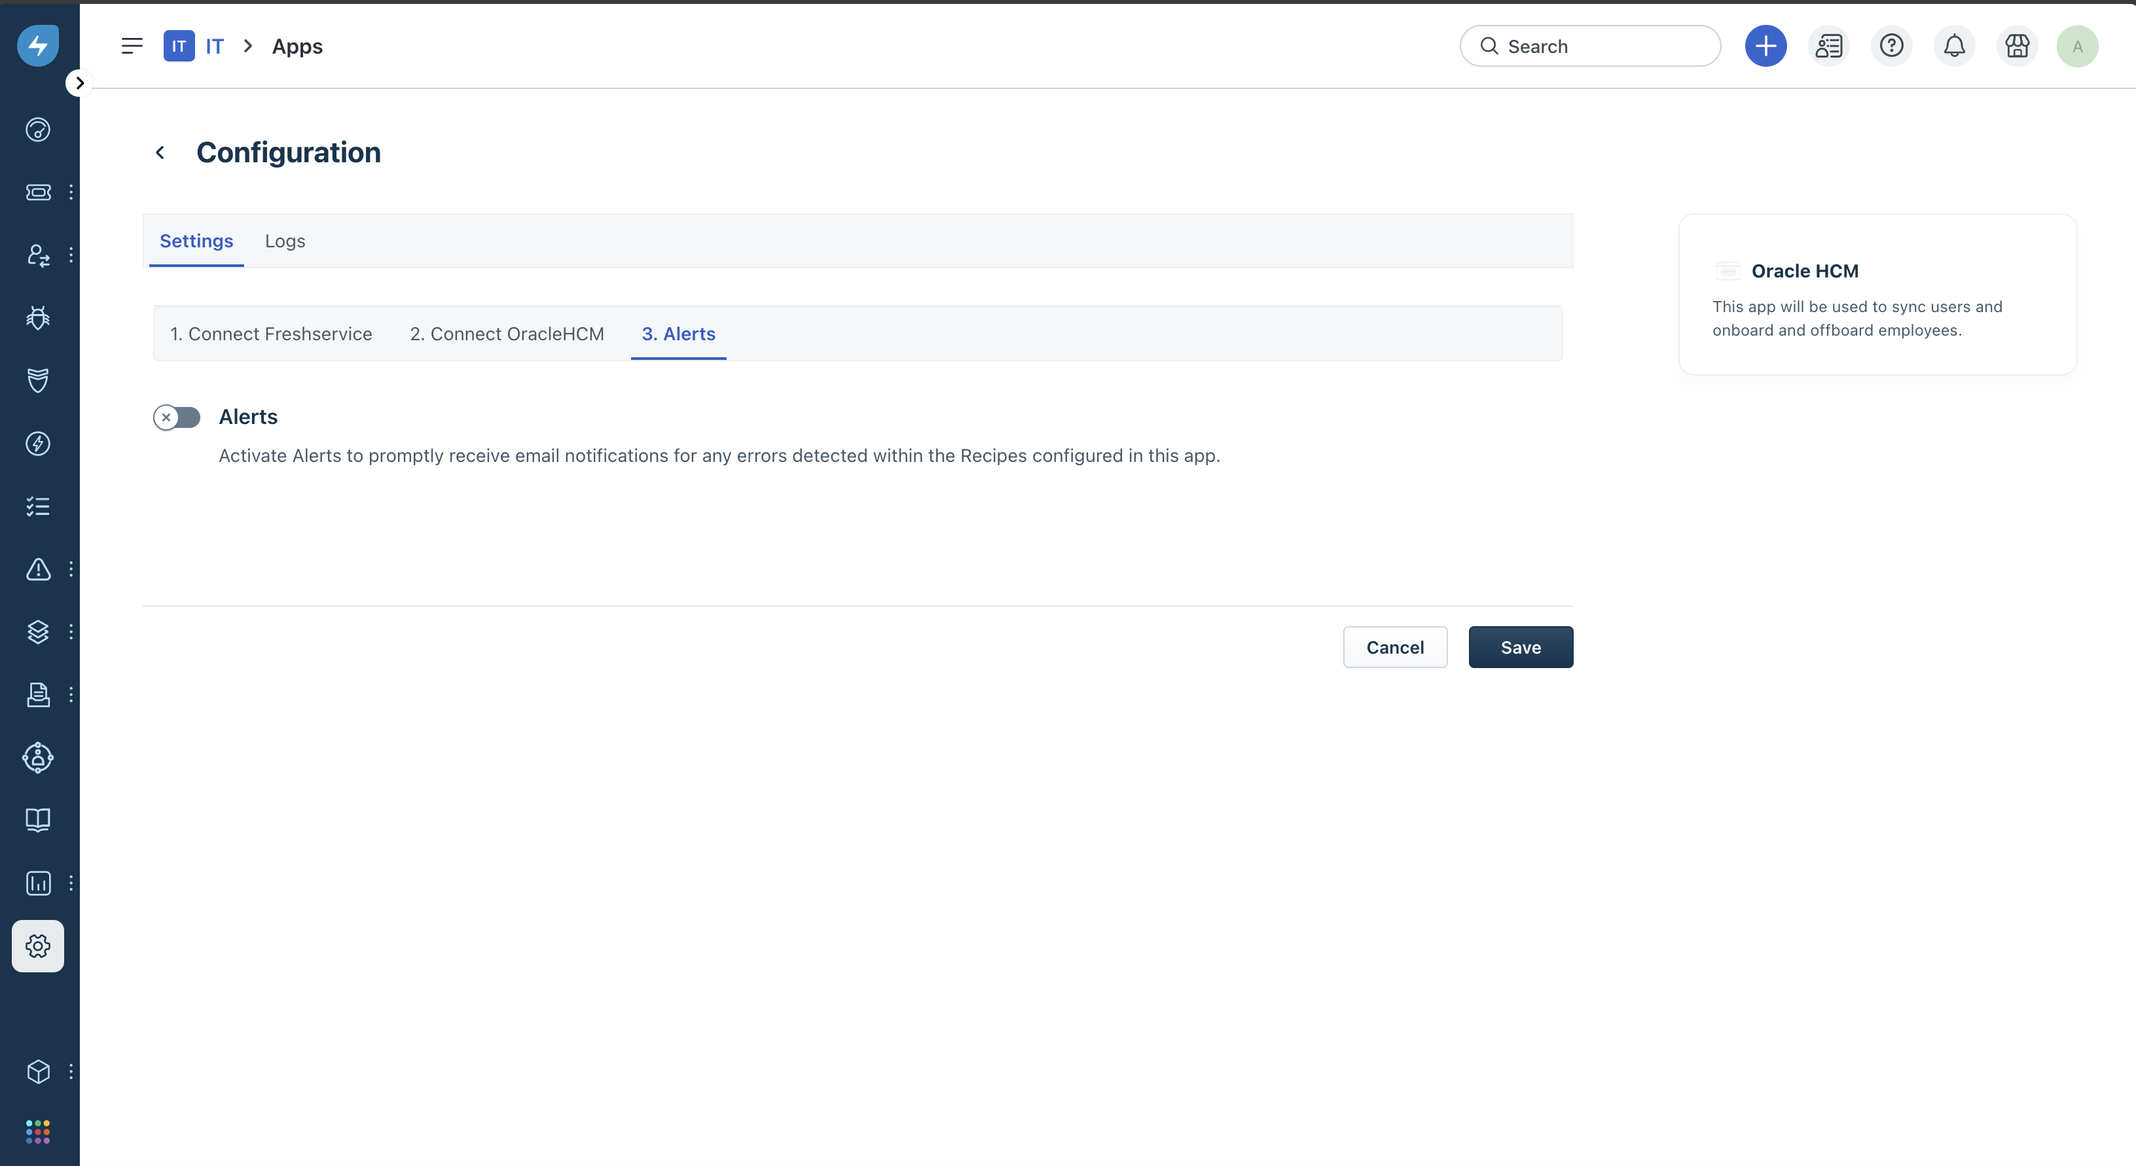
Task: Open the Solutions book icon in sidebar
Action: pos(38,820)
